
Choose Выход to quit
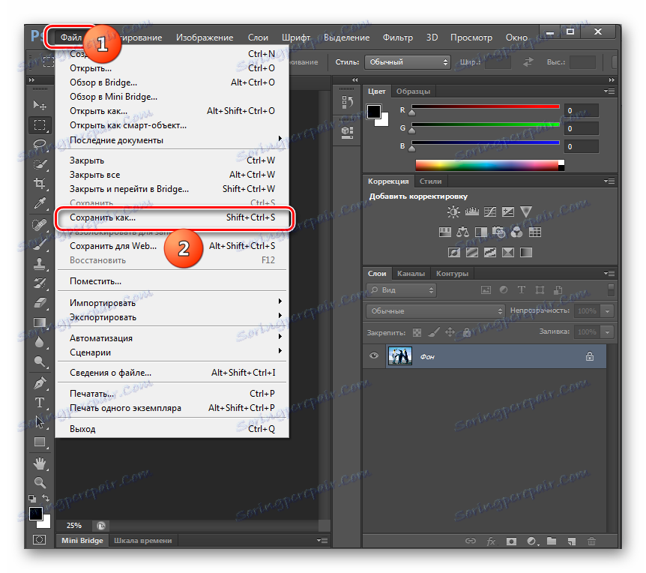tap(172, 429)
